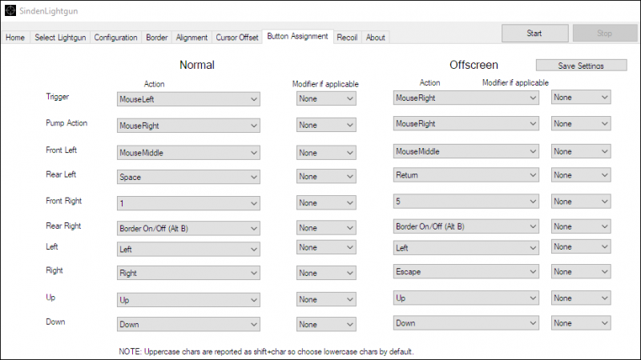Click the 'Rear Right' row label

pos(63,226)
